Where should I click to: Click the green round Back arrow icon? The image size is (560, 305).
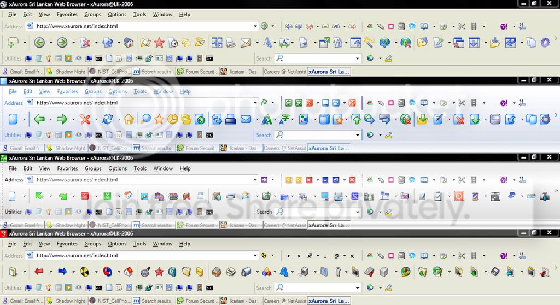pyautogui.click(x=39, y=43)
